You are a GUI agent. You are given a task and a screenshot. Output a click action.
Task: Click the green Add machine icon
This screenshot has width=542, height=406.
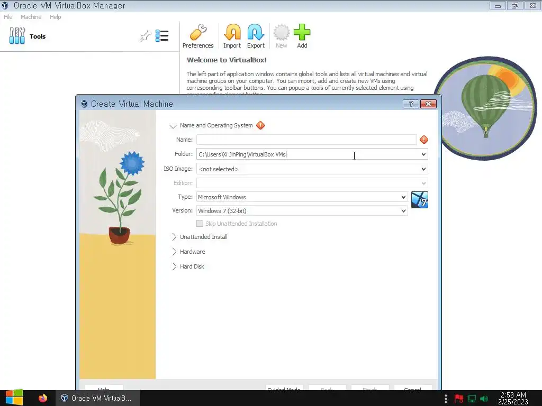click(302, 32)
